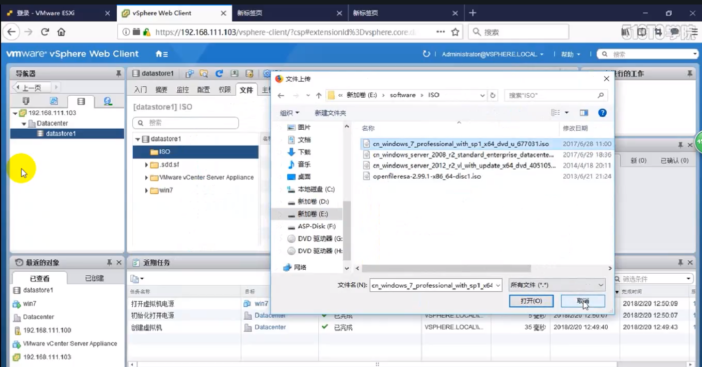The width and height of the screenshot is (702, 367).
Task: Go up one folder in file dialog
Action: (319, 95)
